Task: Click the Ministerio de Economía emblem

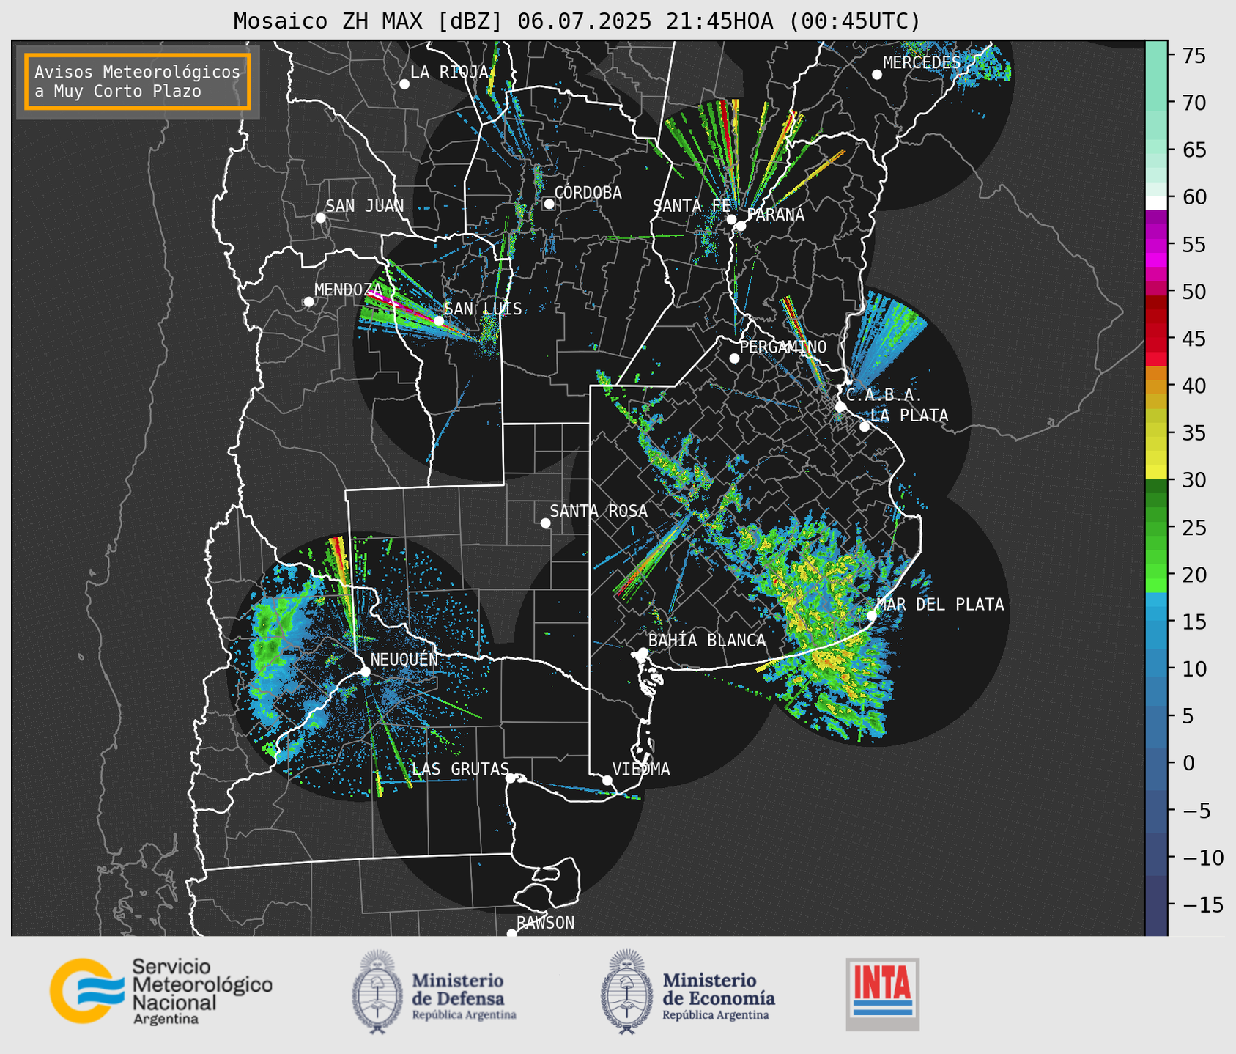Action: [x=626, y=992]
